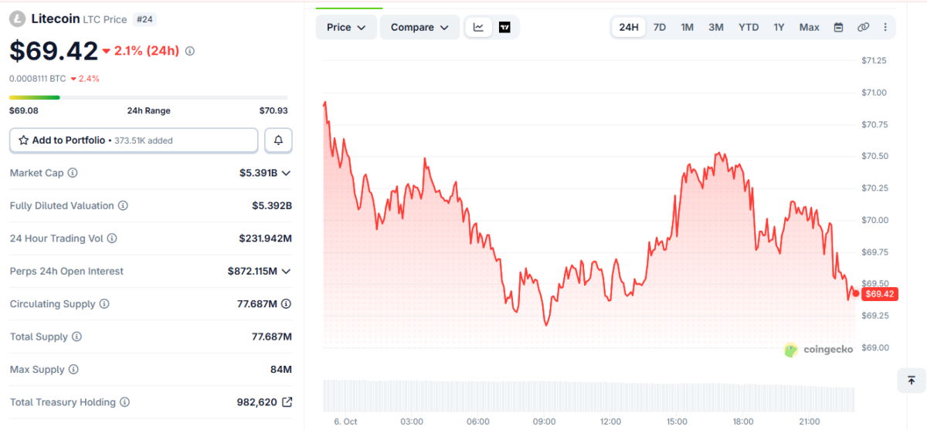Open chart more options menu

885,27
